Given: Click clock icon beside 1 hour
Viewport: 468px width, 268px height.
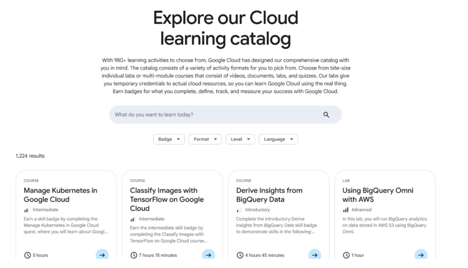Looking at the screenshot, I should click(346, 255).
